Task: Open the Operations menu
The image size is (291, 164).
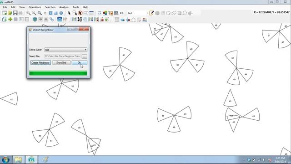Action: [35, 7]
